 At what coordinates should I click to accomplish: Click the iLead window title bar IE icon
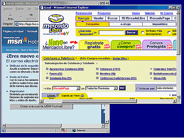click(x=41, y=8)
